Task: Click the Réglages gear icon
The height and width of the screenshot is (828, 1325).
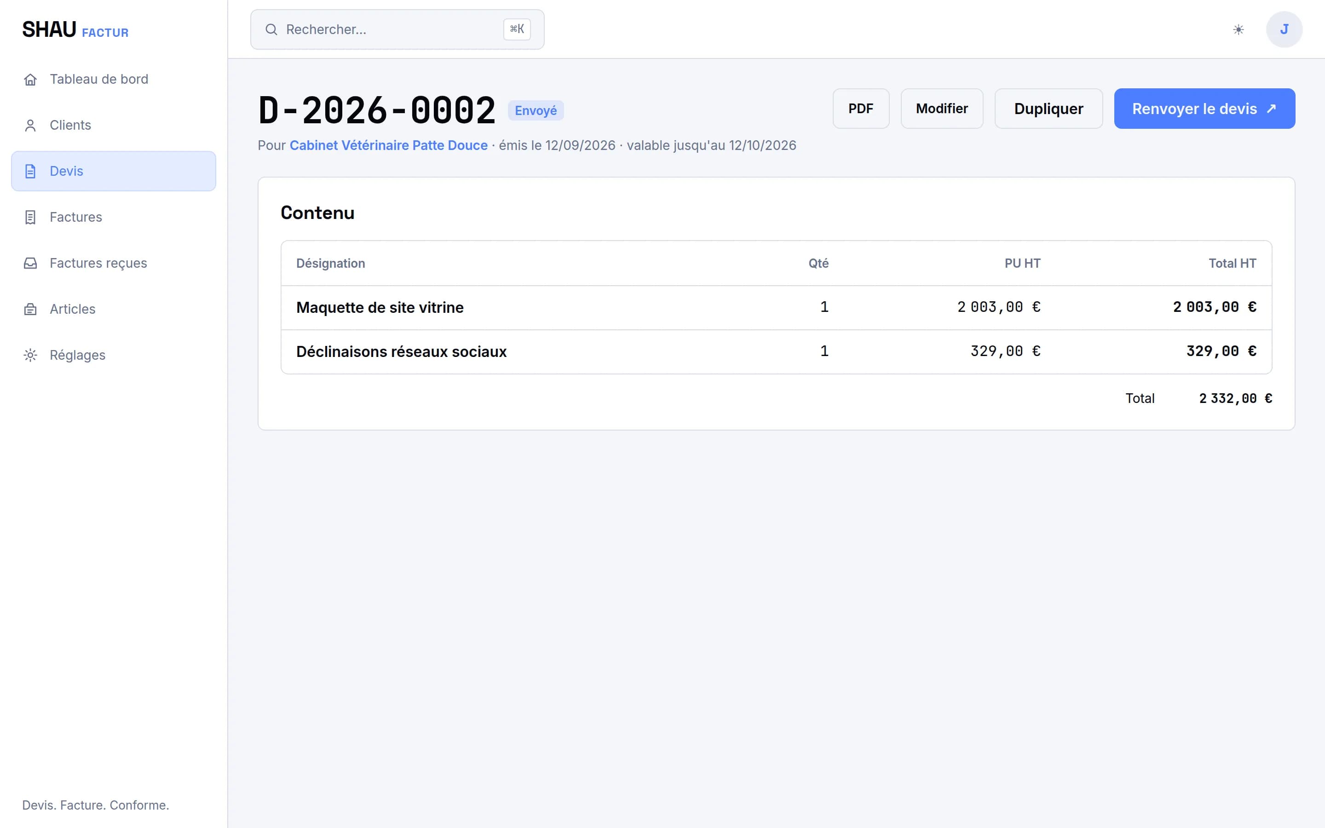Action: [x=30, y=356]
